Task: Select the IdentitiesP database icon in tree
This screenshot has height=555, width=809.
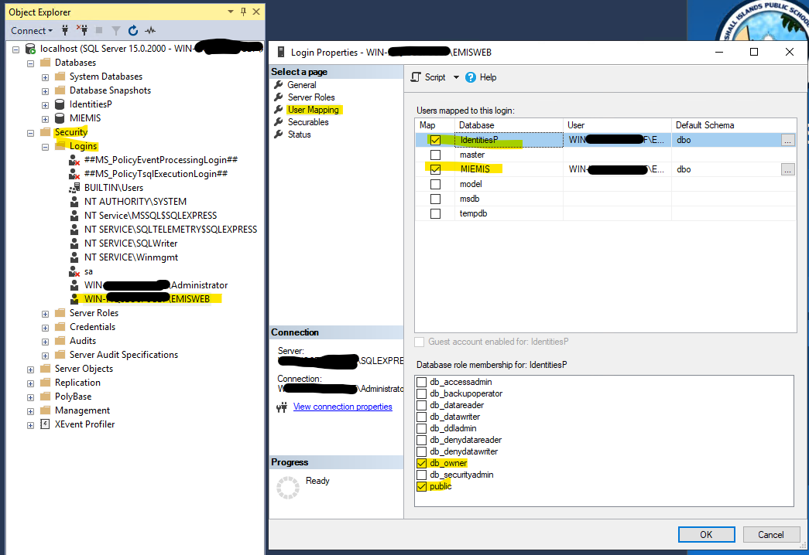Action: pyautogui.click(x=59, y=104)
